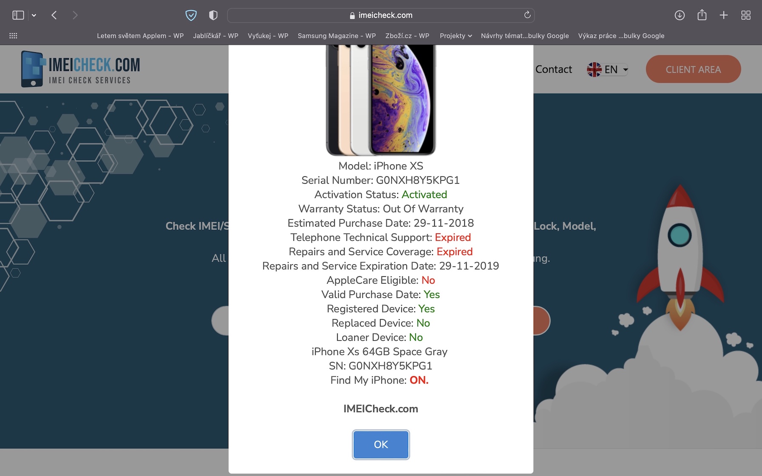Screen dimensions: 762x476
Task: Click the Valid Purchase Date: Yes line
Action: (x=381, y=295)
